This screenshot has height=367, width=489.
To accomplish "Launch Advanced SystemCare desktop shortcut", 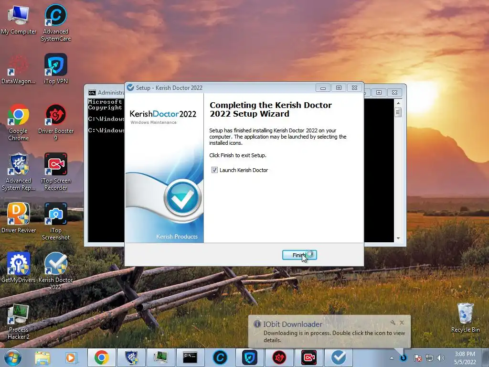I will [x=56, y=23].
